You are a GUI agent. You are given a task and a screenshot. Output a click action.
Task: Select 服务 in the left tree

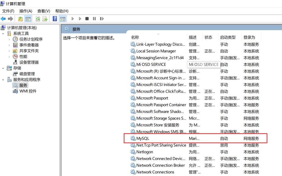click(23, 85)
